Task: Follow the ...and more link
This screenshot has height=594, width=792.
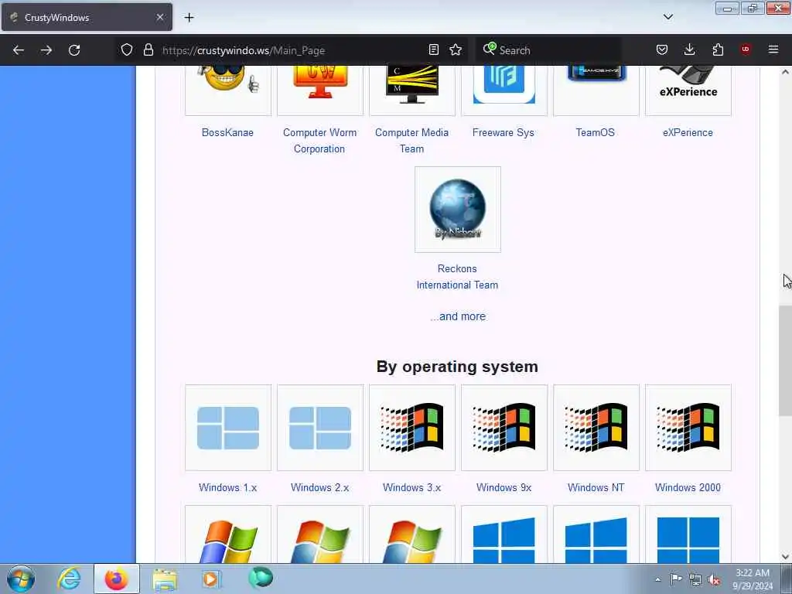Action: (x=458, y=316)
